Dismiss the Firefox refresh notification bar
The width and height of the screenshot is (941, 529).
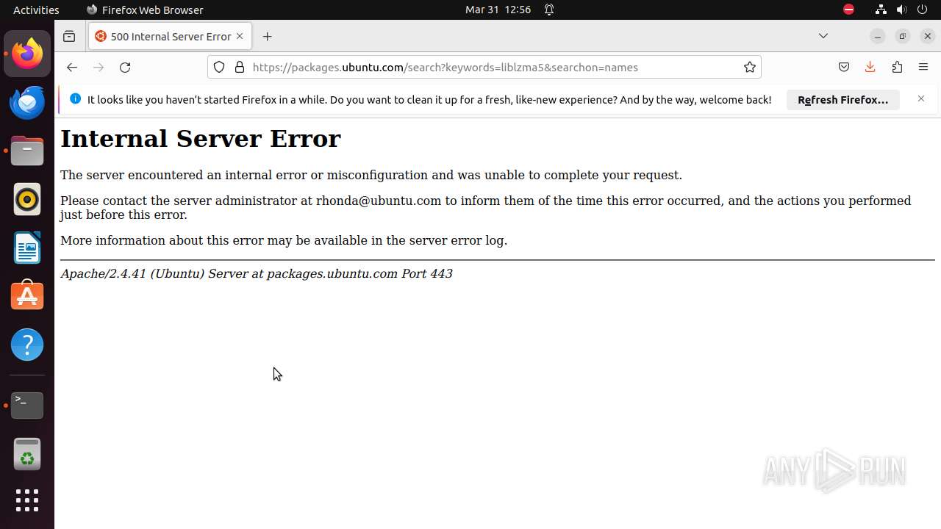tap(921, 99)
